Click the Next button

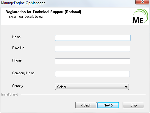(x=108, y=105)
